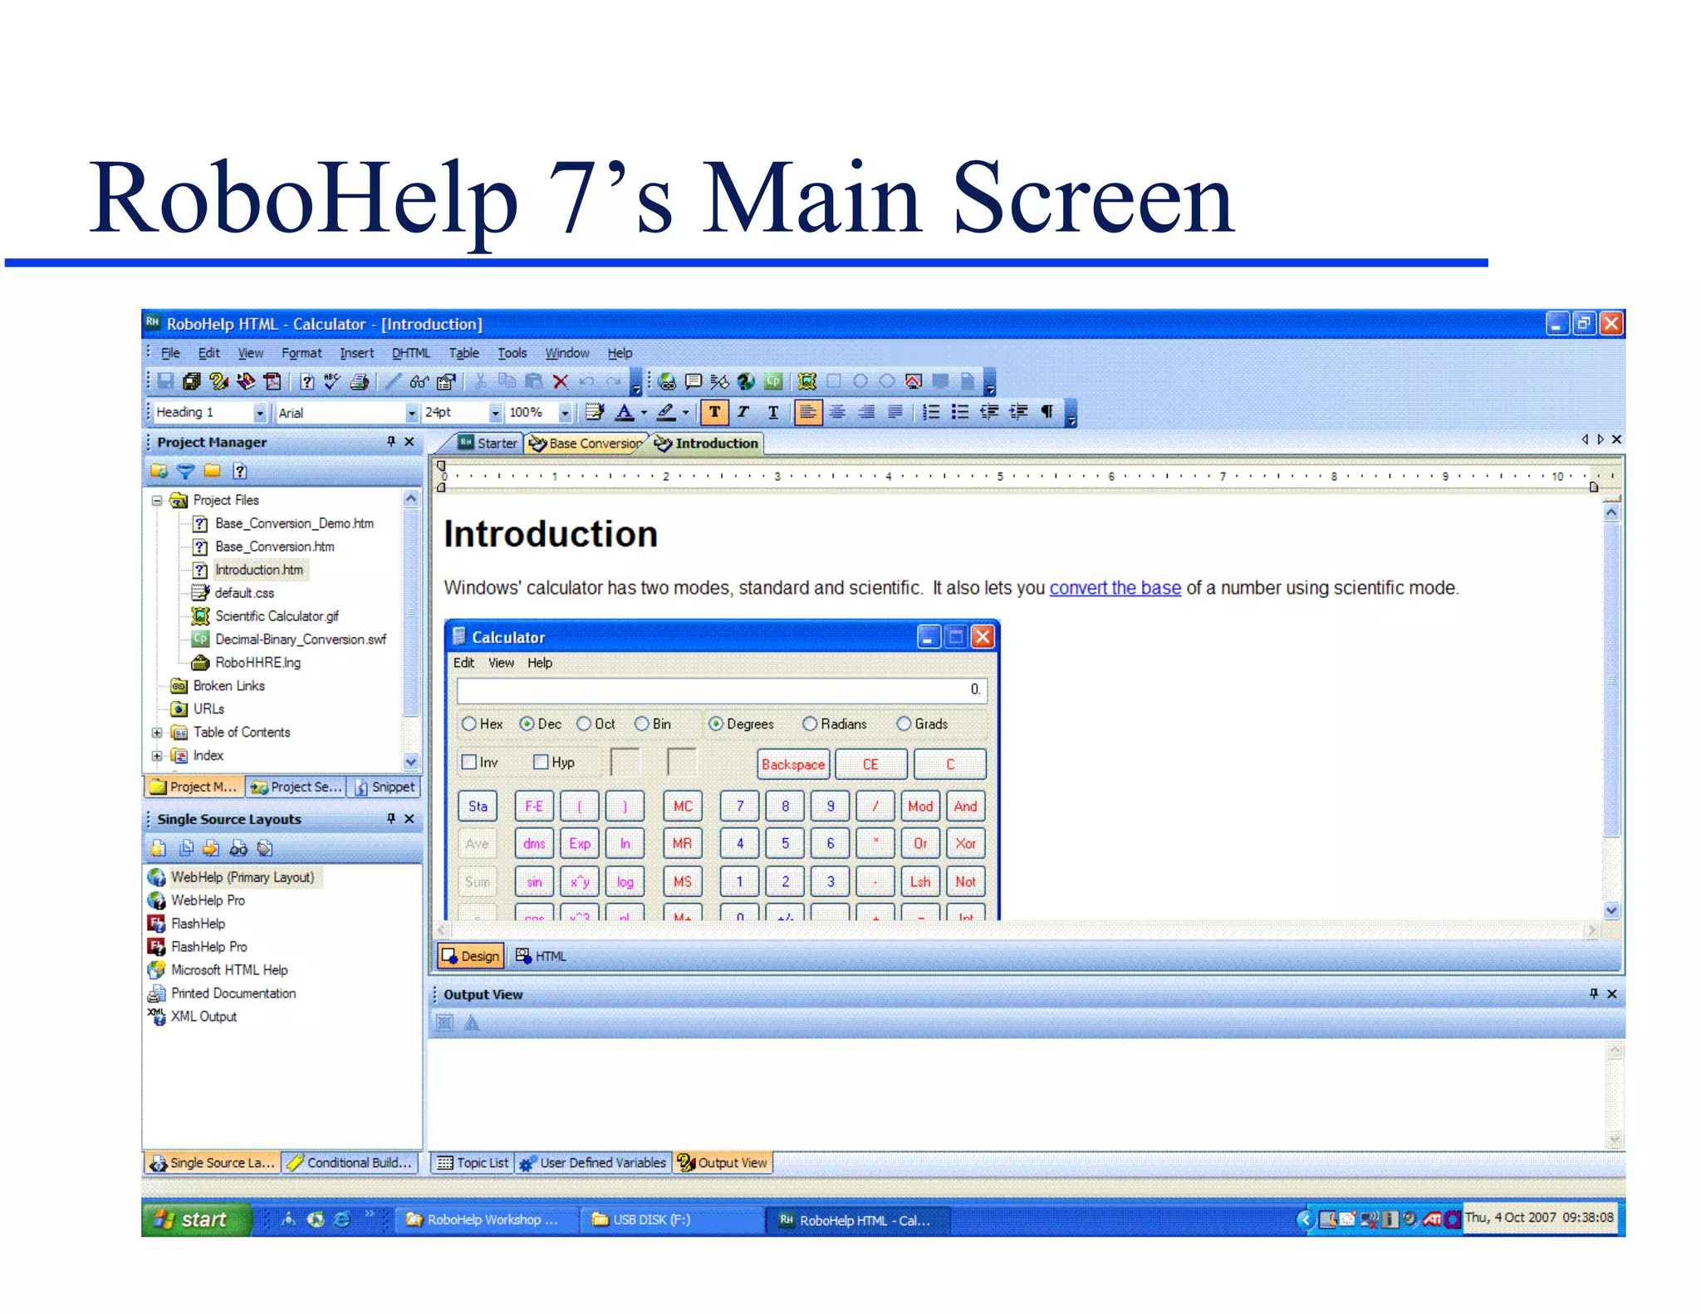Viewport: 1701px width, 1314px height.
Task: Click the calculator MC button
Action: (683, 807)
